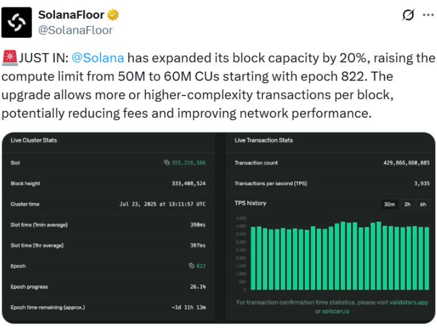This screenshot has width=437, height=329.
Task: Click the gold verified badge
Action: pyautogui.click(x=113, y=15)
